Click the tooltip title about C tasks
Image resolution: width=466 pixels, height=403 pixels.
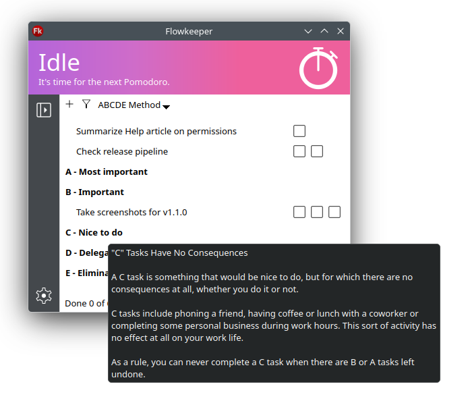(179, 253)
